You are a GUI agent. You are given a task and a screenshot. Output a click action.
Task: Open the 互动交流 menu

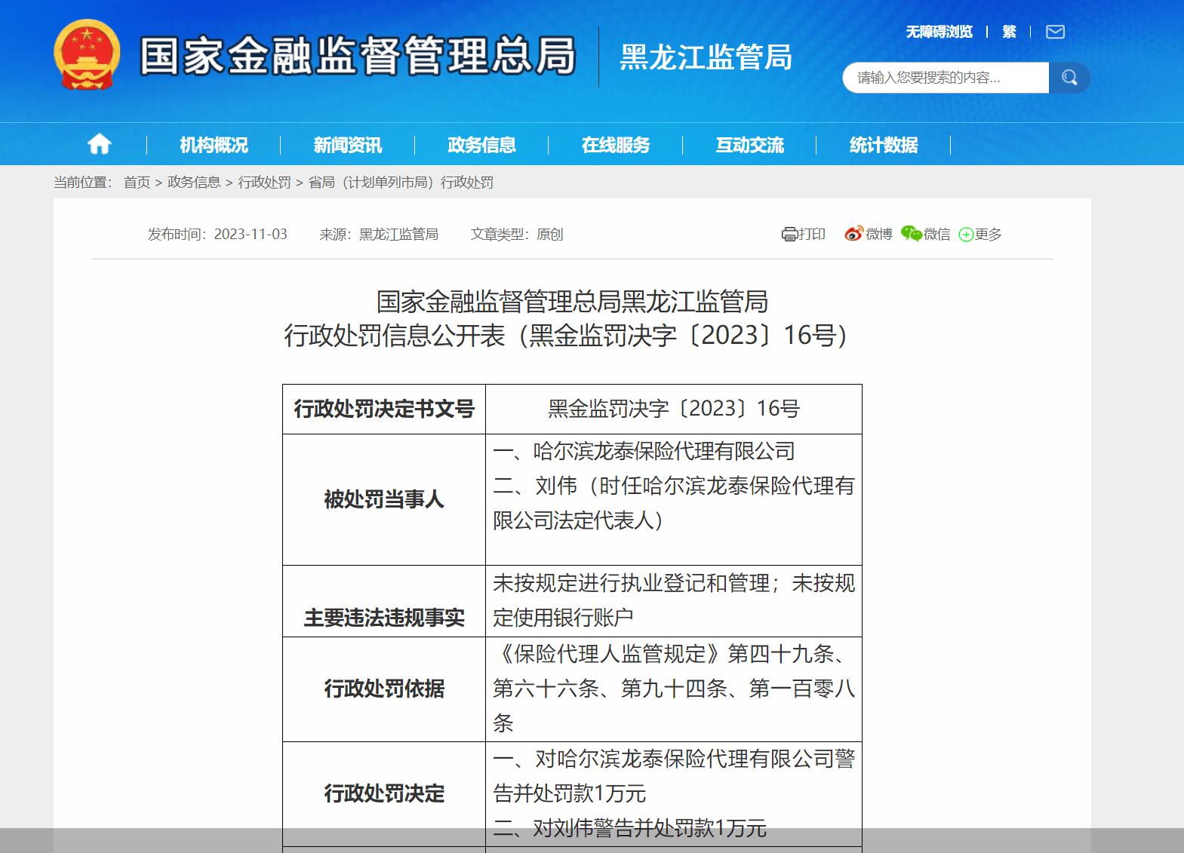[749, 145]
